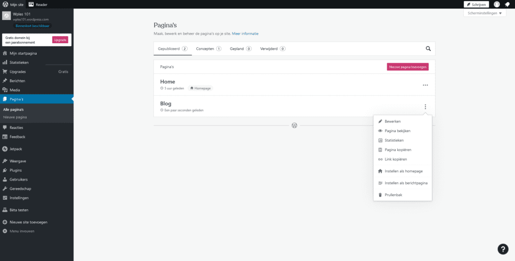Choose Pagina kopiëren from menu
Image resolution: width=515 pixels, height=261 pixels.
click(x=403, y=150)
